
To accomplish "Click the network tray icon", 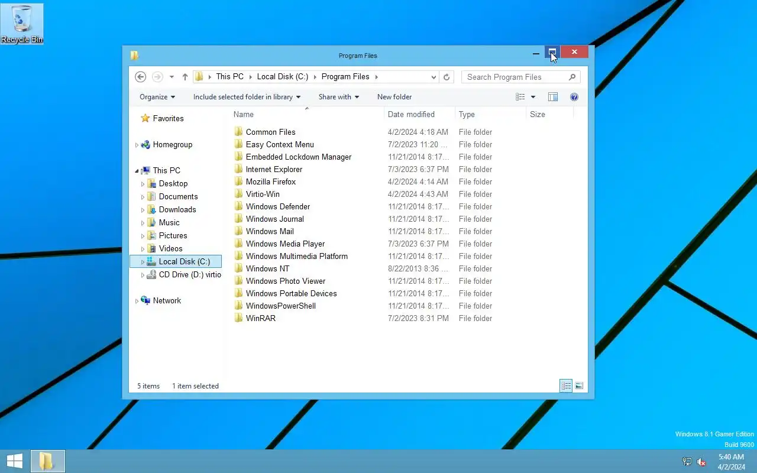I will point(687,462).
